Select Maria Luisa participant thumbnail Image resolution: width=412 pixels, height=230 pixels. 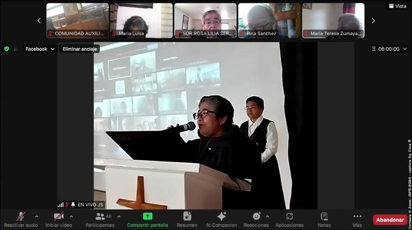141,21
